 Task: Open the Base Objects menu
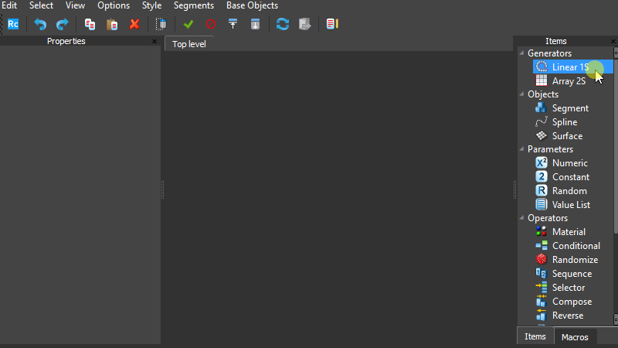click(252, 5)
